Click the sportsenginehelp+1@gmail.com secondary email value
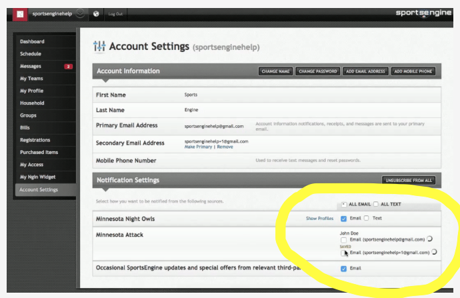 coord(216,141)
